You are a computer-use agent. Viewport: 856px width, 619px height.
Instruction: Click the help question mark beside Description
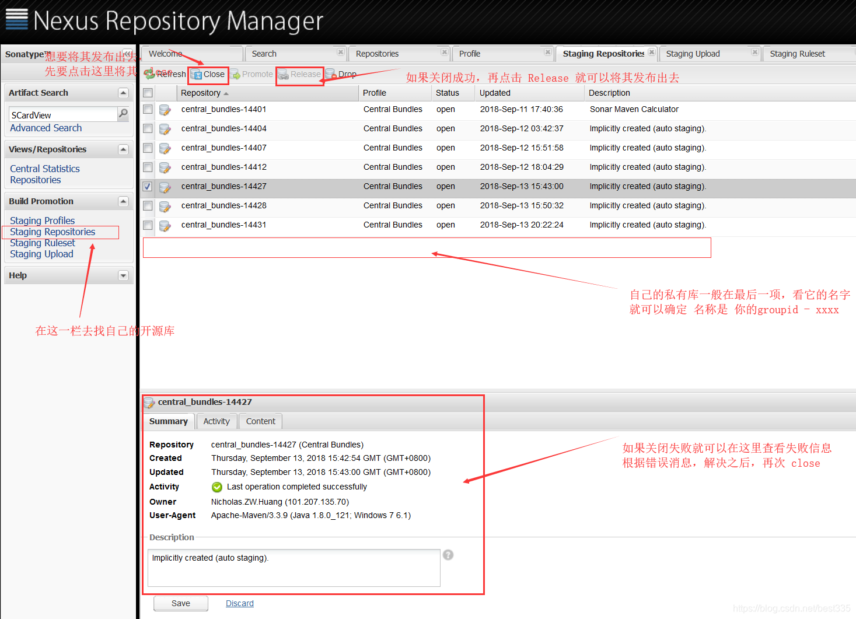(x=448, y=555)
